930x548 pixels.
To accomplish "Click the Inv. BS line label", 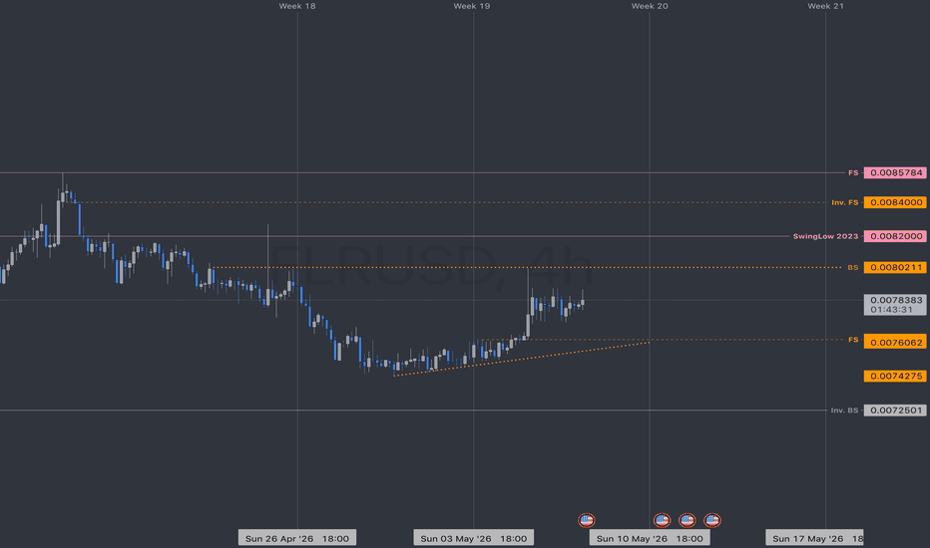I will (844, 411).
